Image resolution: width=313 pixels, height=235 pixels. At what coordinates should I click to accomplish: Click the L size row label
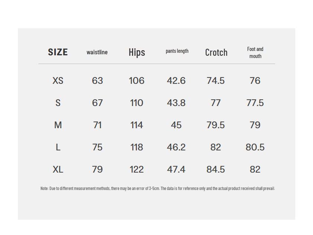point(58,147)
